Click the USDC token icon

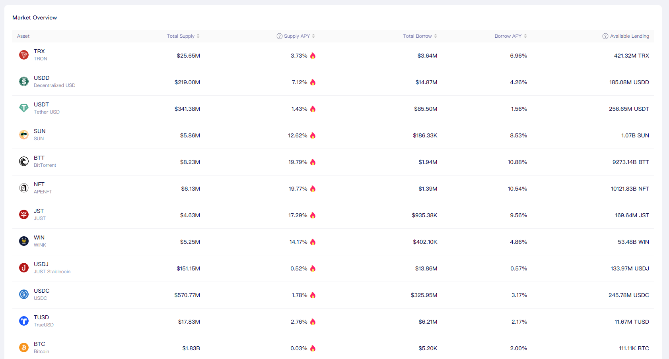coord(24,294)
